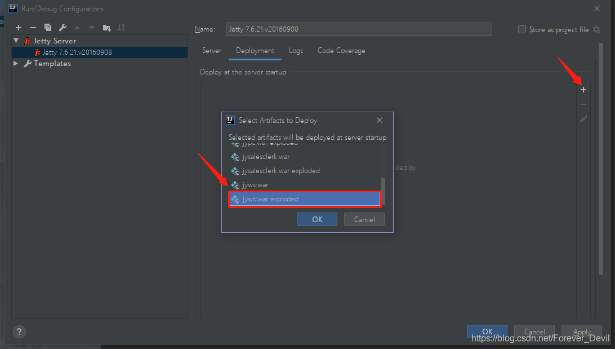Focus the Name input field
This screenshot has height=349, width=615.
point(359,29)
